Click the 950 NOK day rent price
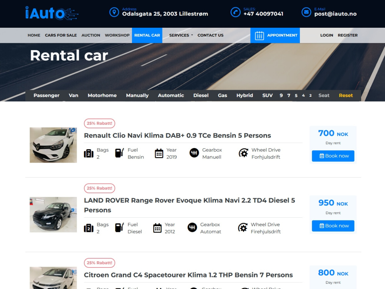The height and width of the screenshot is (289, 385). (x=333, y=203)
